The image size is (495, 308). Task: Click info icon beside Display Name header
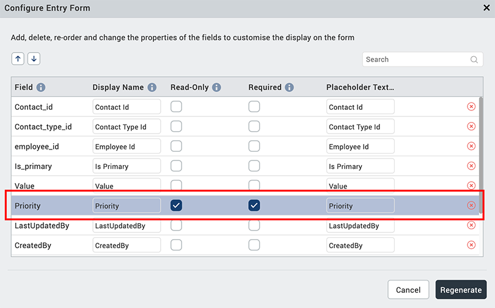tap(152, 87)
